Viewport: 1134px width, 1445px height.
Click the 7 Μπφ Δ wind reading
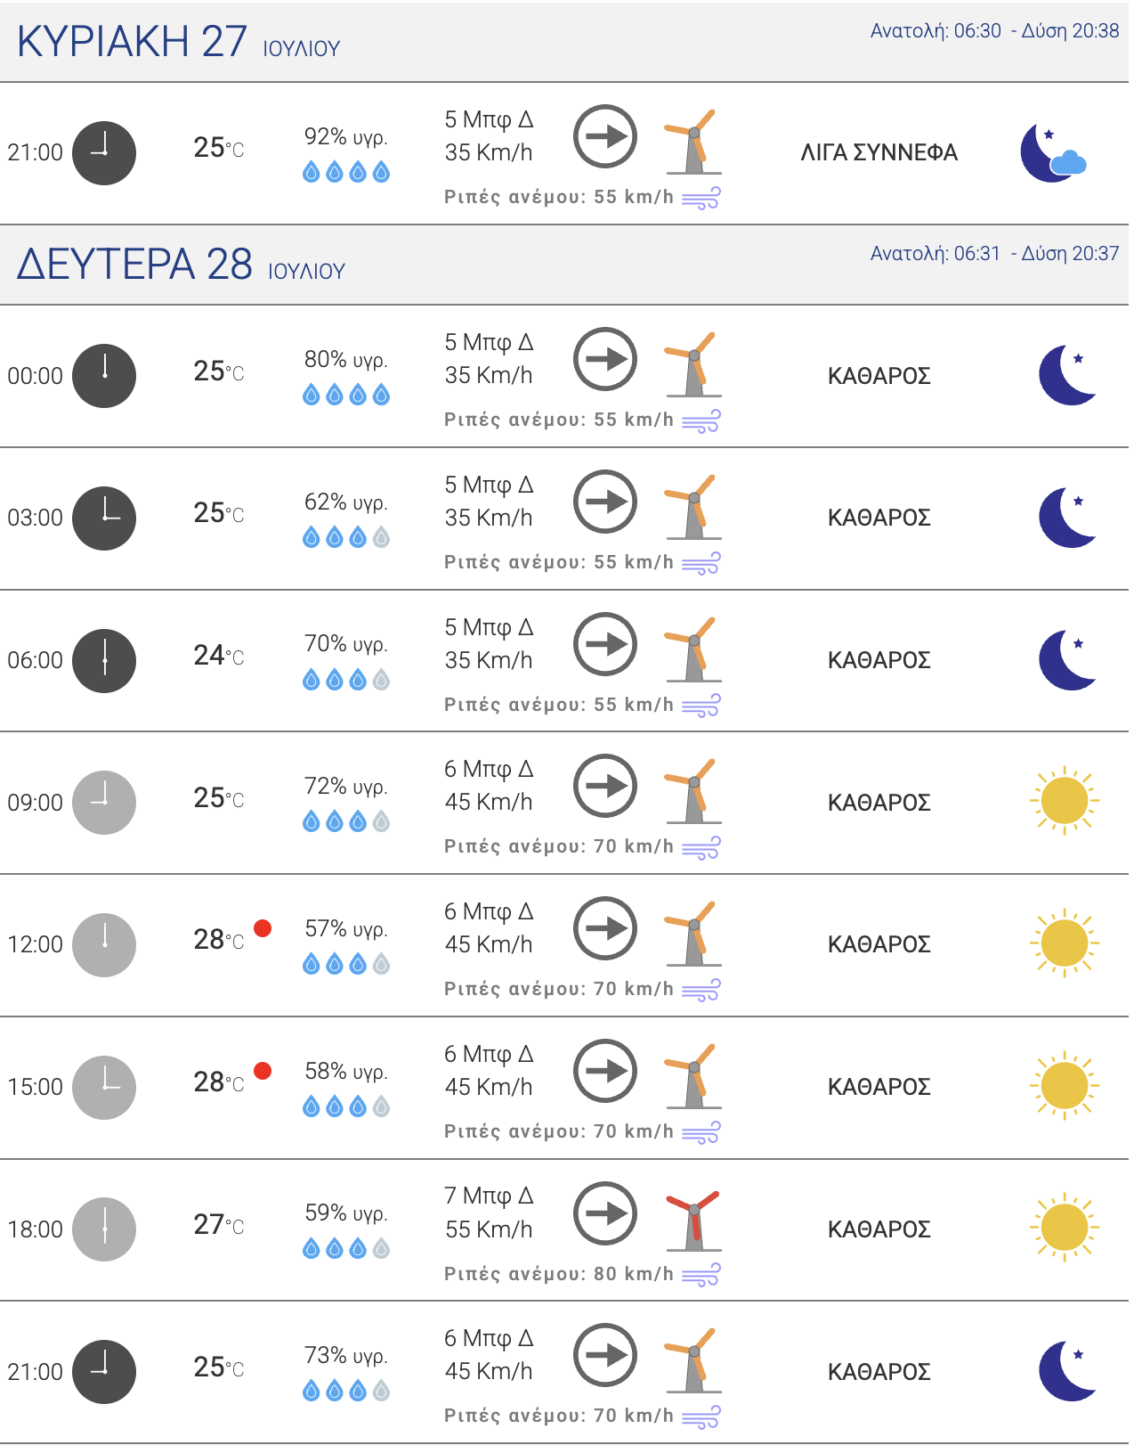click(x=489, y=1196)
